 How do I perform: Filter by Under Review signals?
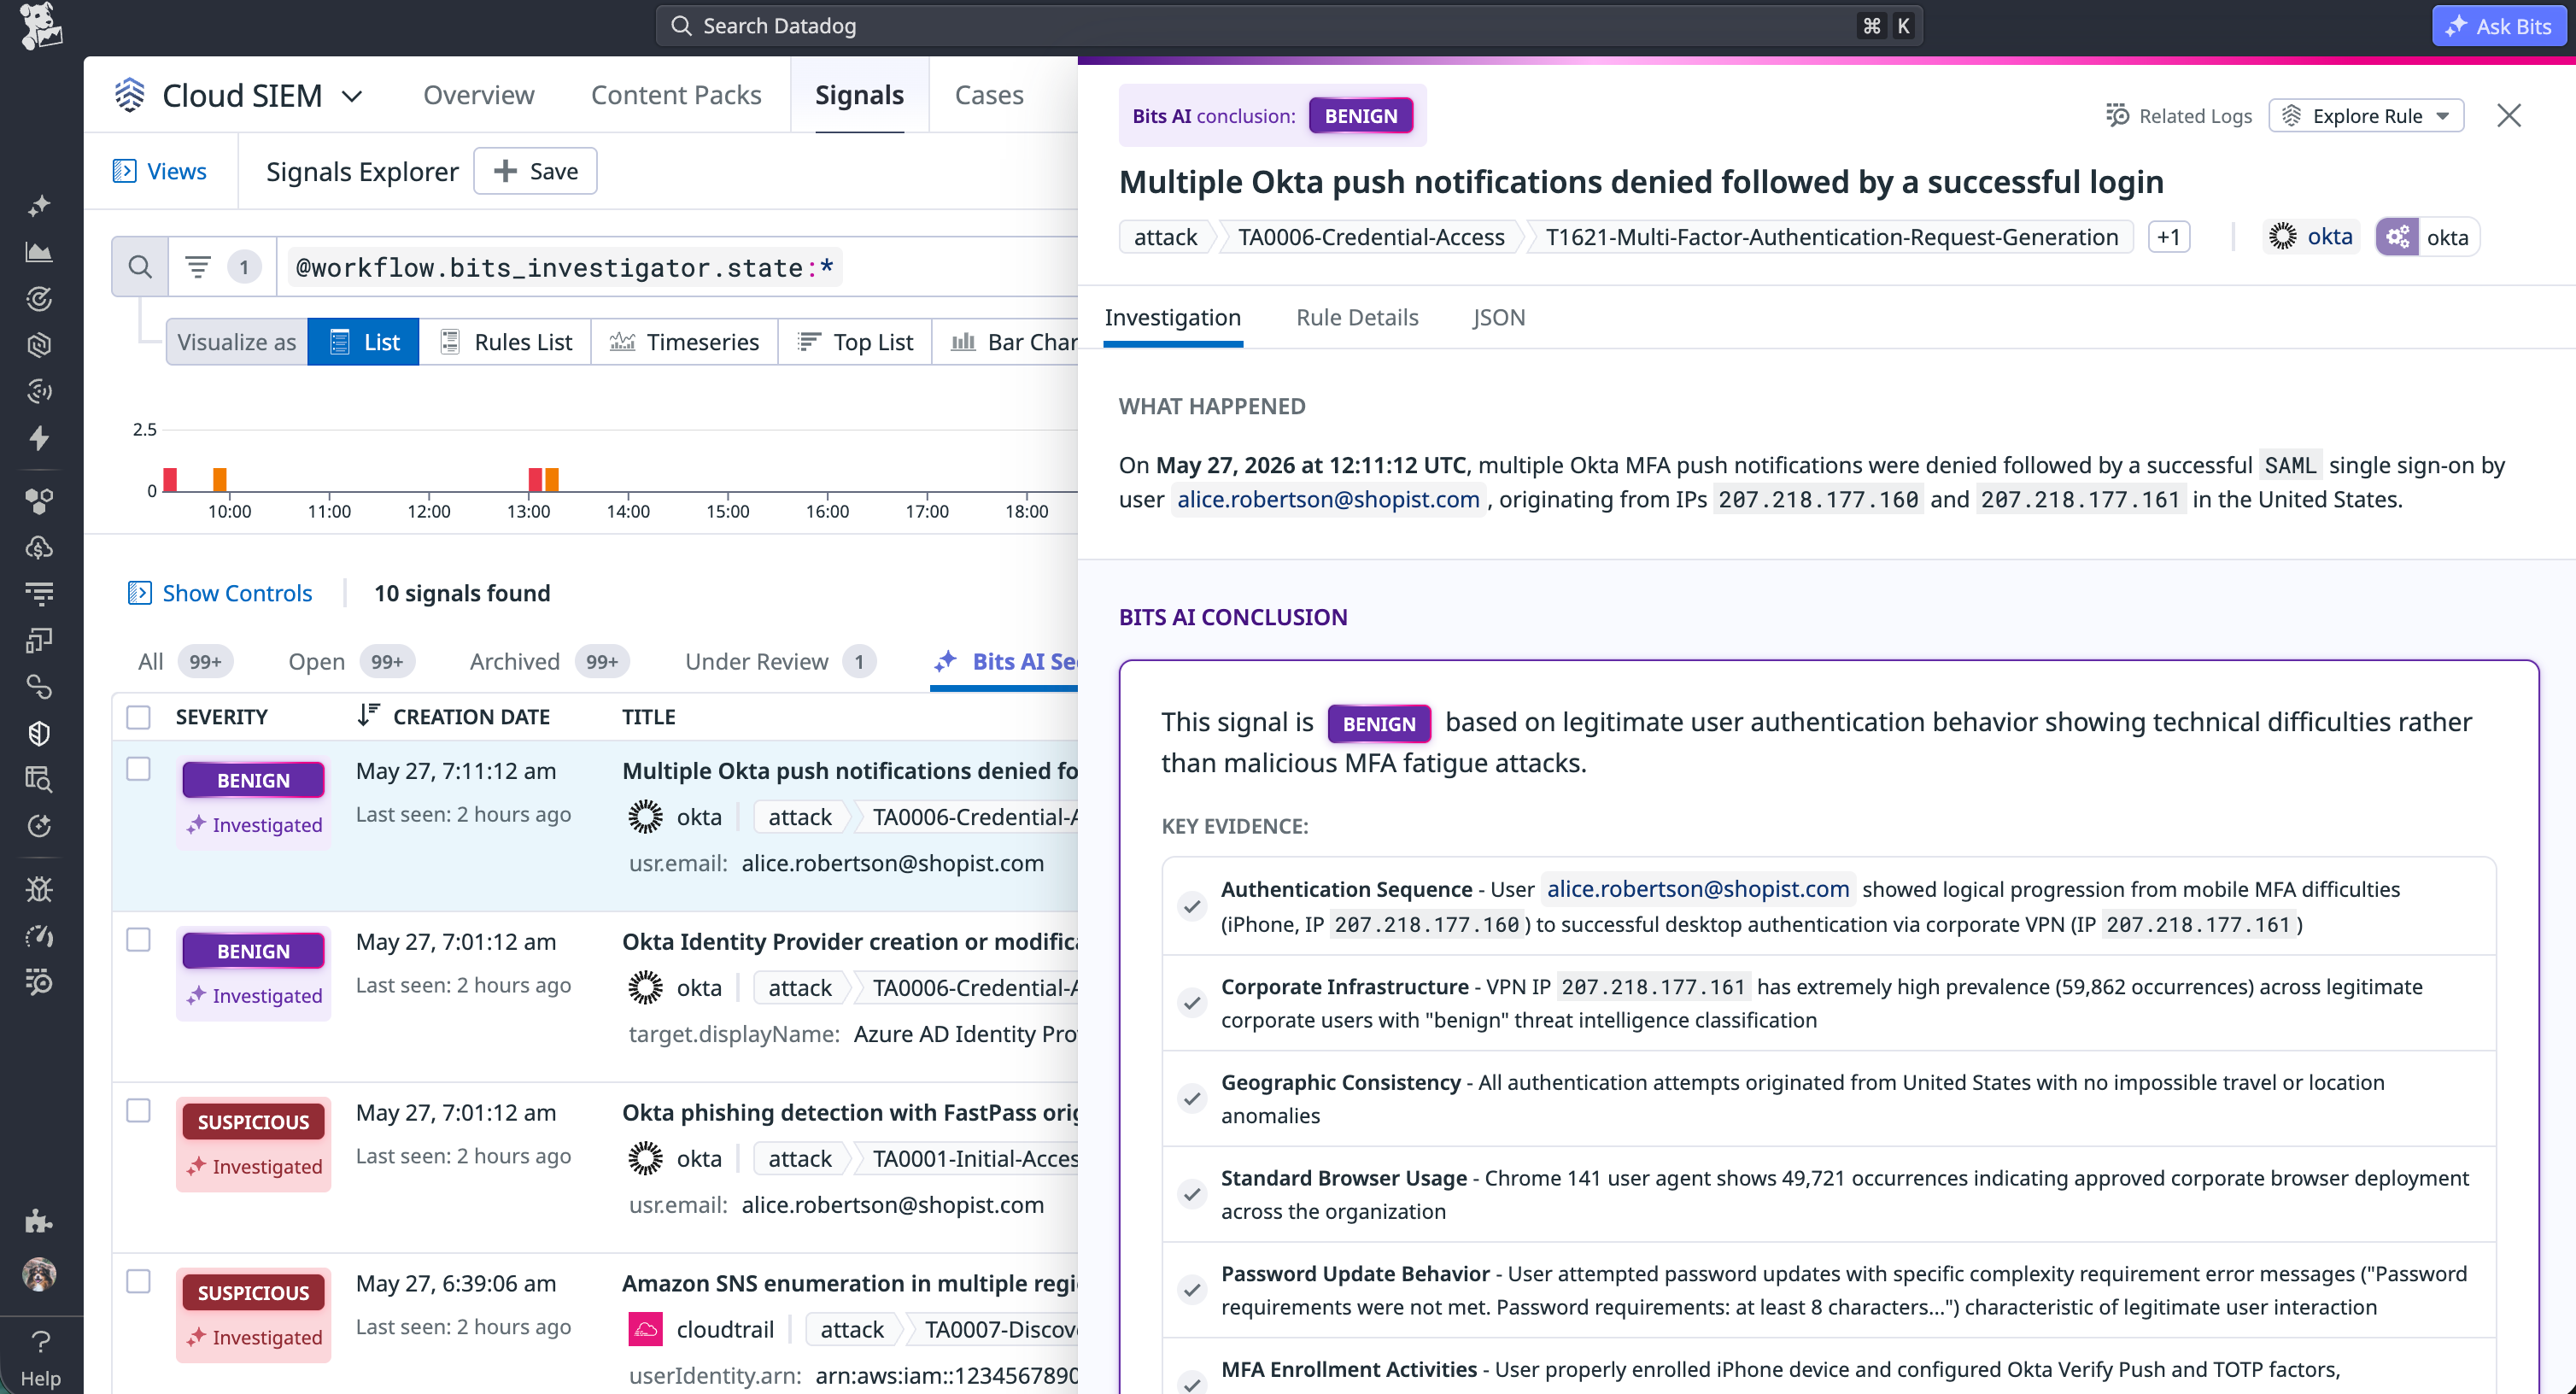779,661
